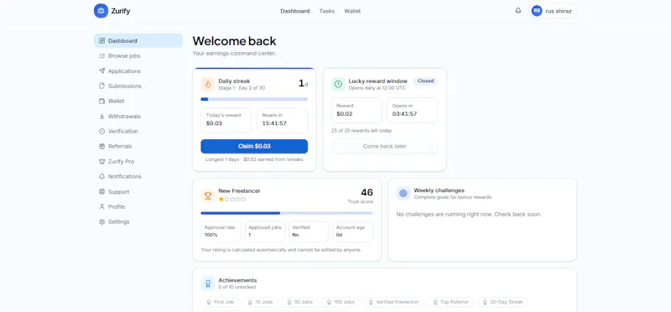Viewport: 671px width, 312px height.
Task: Click '0 of 10 unlocked' text
Action: 237,287
